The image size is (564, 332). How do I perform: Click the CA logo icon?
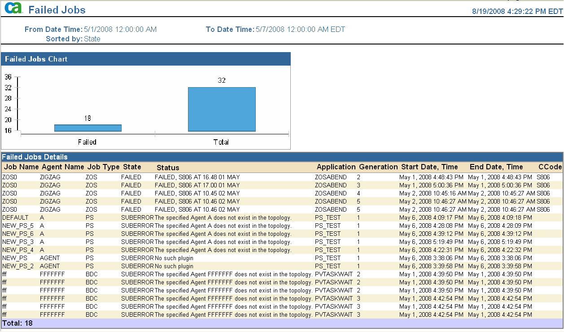pyautogui.click(x=13, y=9)
